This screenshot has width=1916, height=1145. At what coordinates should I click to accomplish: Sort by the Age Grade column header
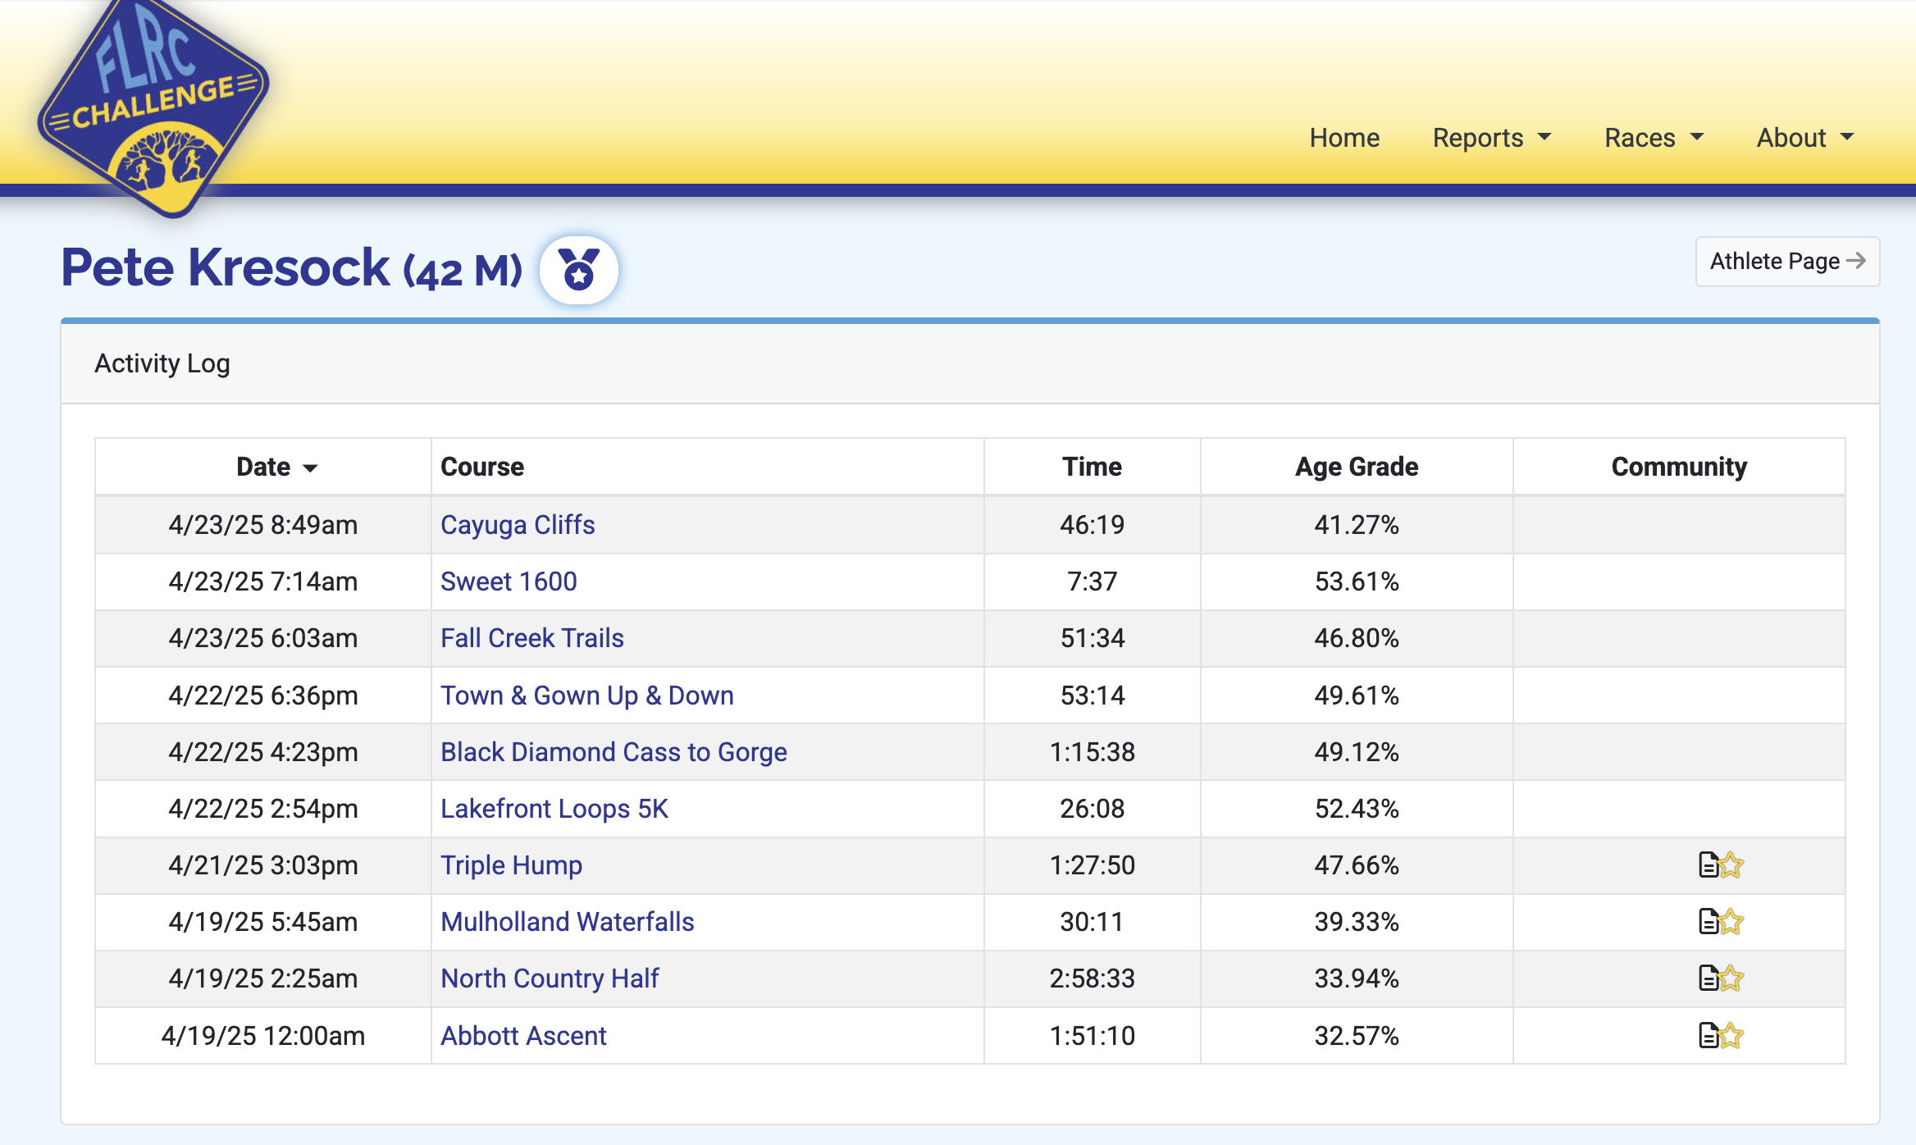click(x=1357, y=467)
